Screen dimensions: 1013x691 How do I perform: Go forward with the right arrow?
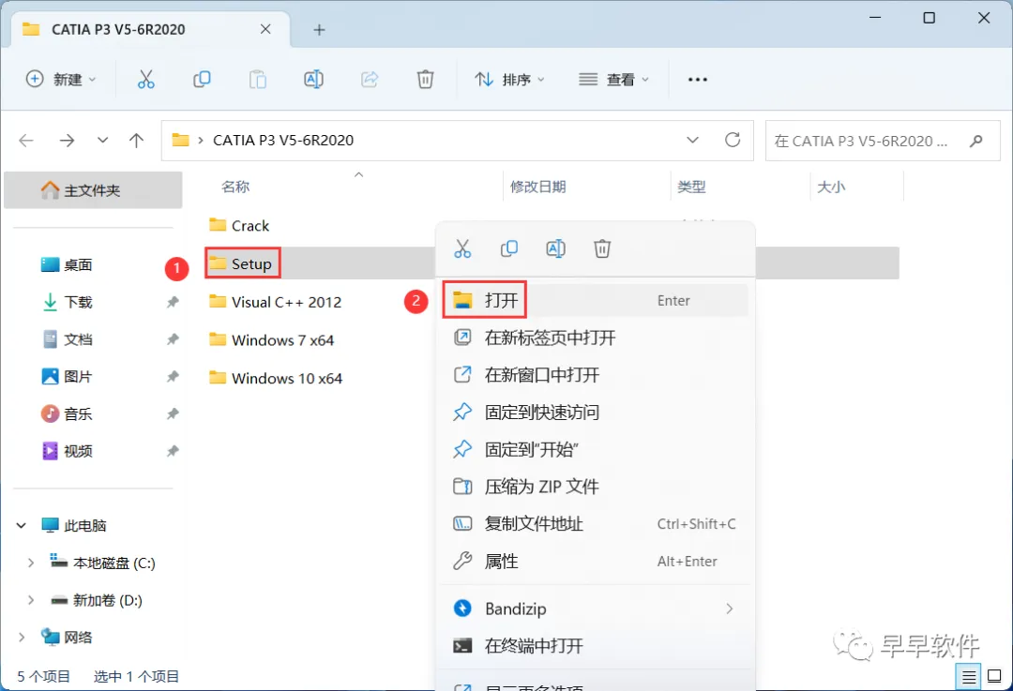click(68, 140)
